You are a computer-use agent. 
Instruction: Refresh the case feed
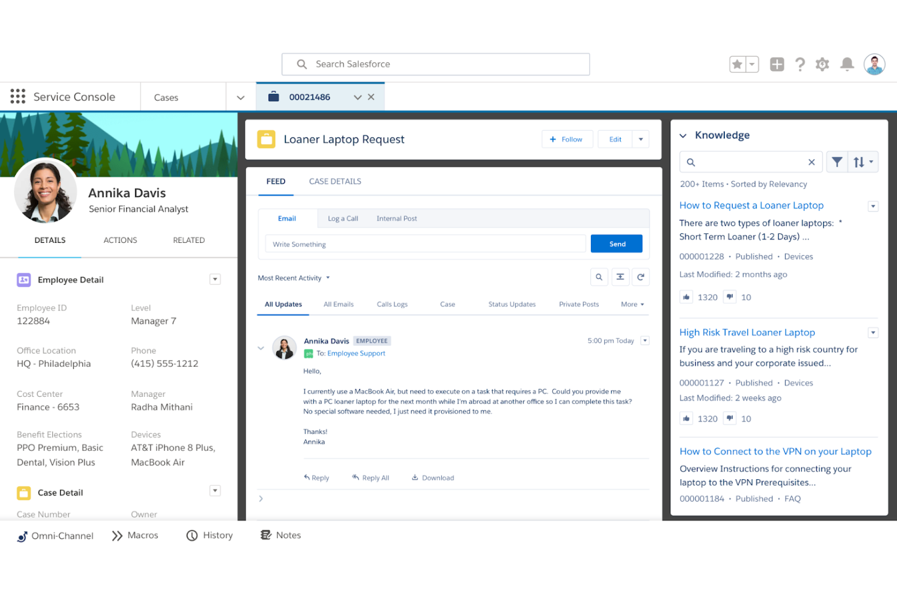pos(641,277)
